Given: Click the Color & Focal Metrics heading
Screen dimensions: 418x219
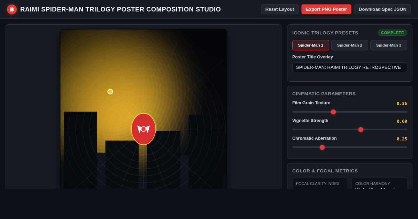Looking at the screenshot, I should (x=325, y=171).
